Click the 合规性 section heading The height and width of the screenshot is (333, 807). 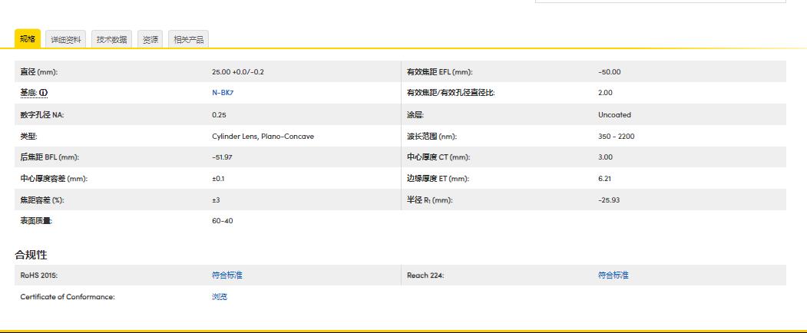click(x=31, y=255)
